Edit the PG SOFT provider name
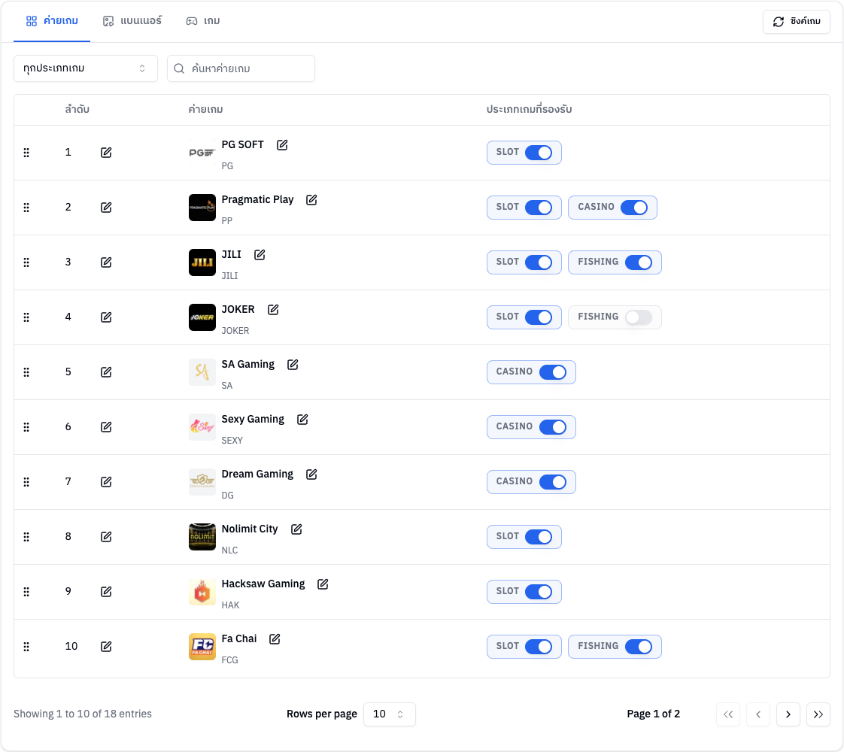The image size is (844, 752). coord(282,145)
